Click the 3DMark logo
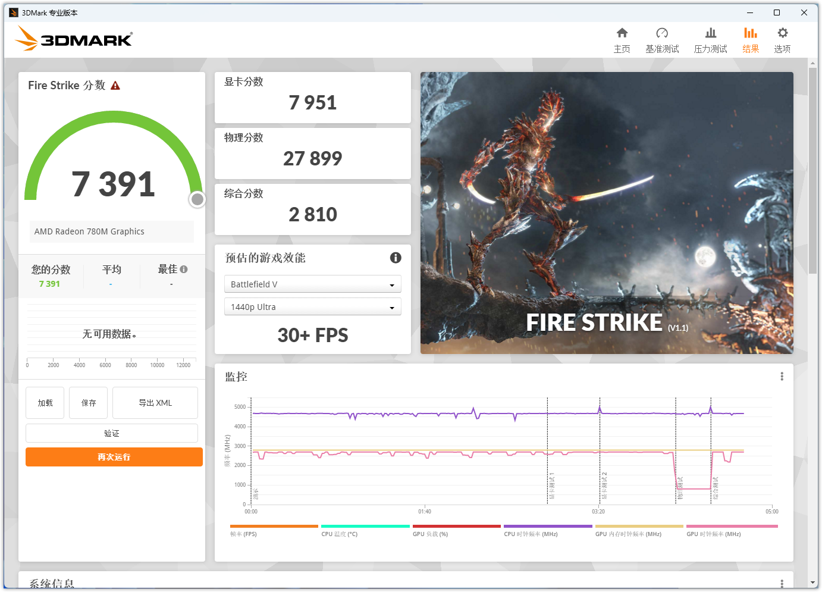822x592 pixels. 74,39
